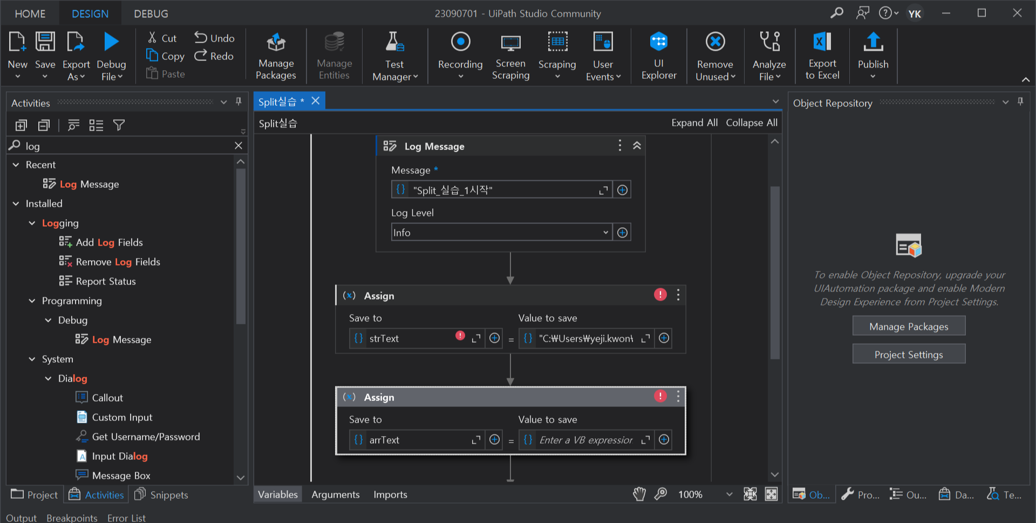Open the Variables panel tab

click(x=277, y=494)
